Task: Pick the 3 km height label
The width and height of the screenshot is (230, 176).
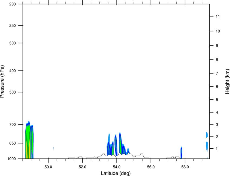Action: [x=217, y=125]
